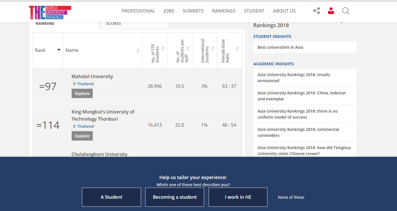Open the Jobs menu item
This screenshot has width=397, height=211.
pos(169,11)
